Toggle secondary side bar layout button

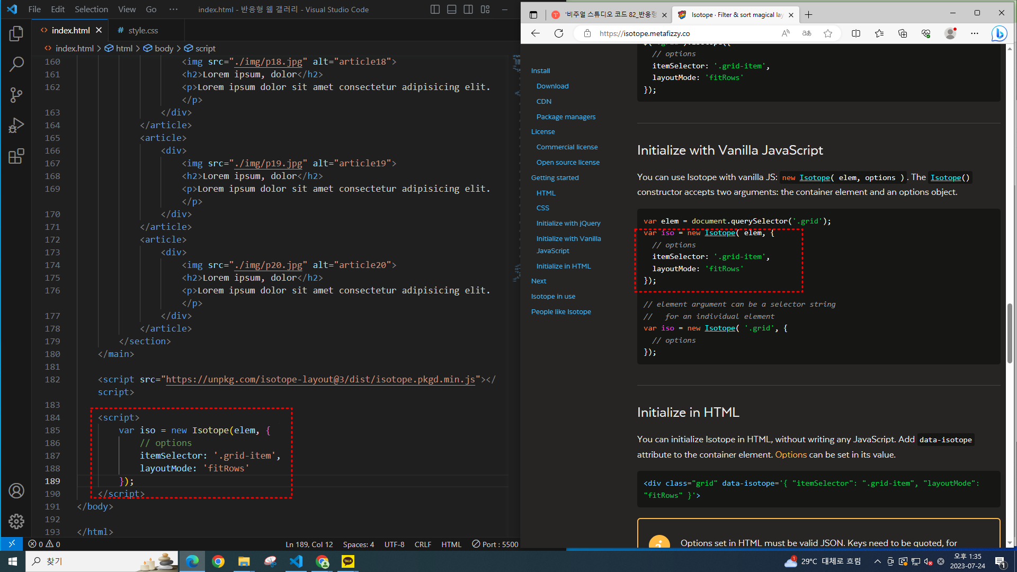[468, 10]
